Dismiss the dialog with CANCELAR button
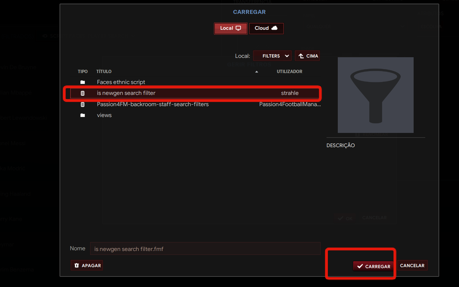Viewport: 459px width, 287px height. point(412,265)
